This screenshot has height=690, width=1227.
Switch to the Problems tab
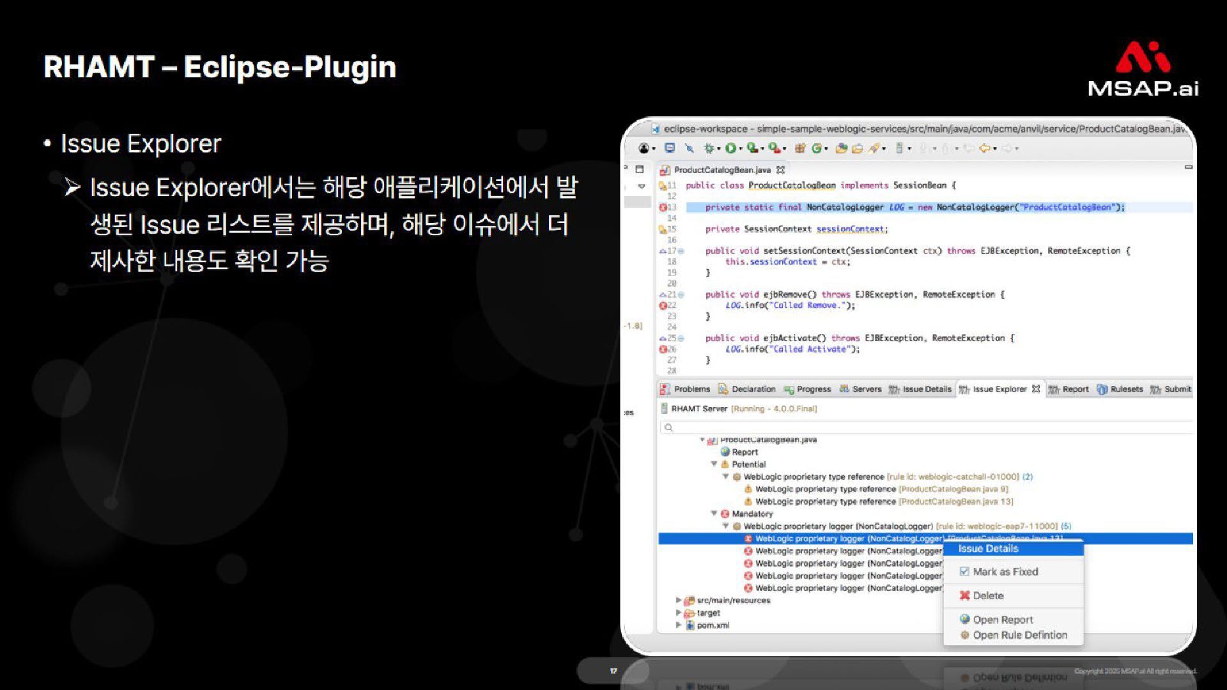pyautogui.click(x=685, y=389)
